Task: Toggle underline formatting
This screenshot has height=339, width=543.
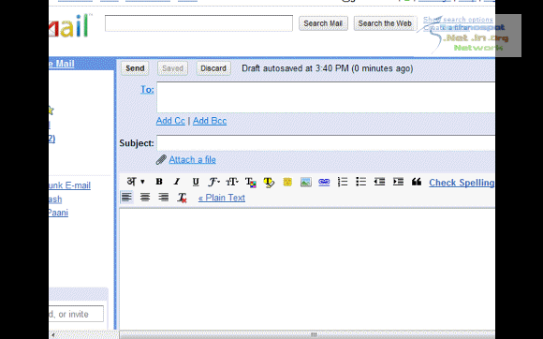Action: coord(196,182)
